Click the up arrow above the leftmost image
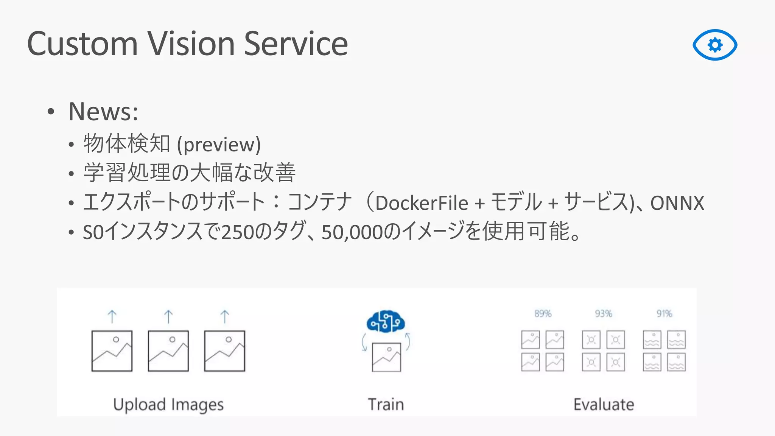Screen dimensions: 775x436 click(112, 316)
